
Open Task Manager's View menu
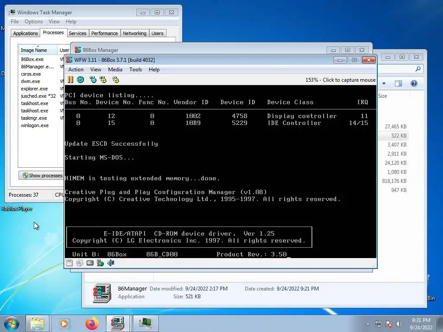54,22
